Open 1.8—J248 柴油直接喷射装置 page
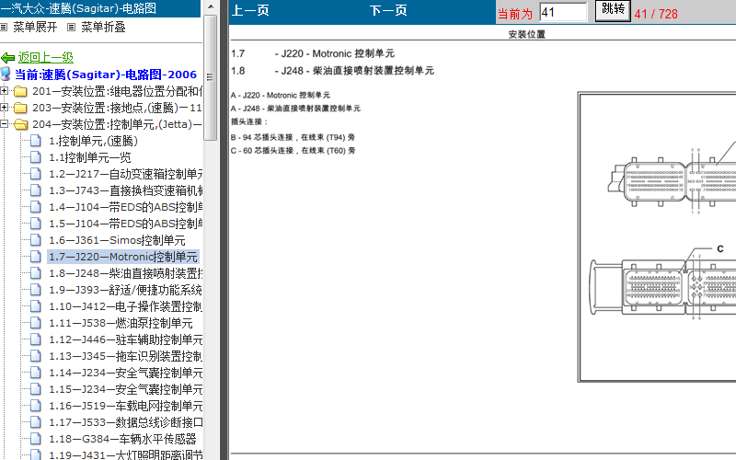Viewport: 736px width, 460px height. pyautogui.click(x=125, y=273)
